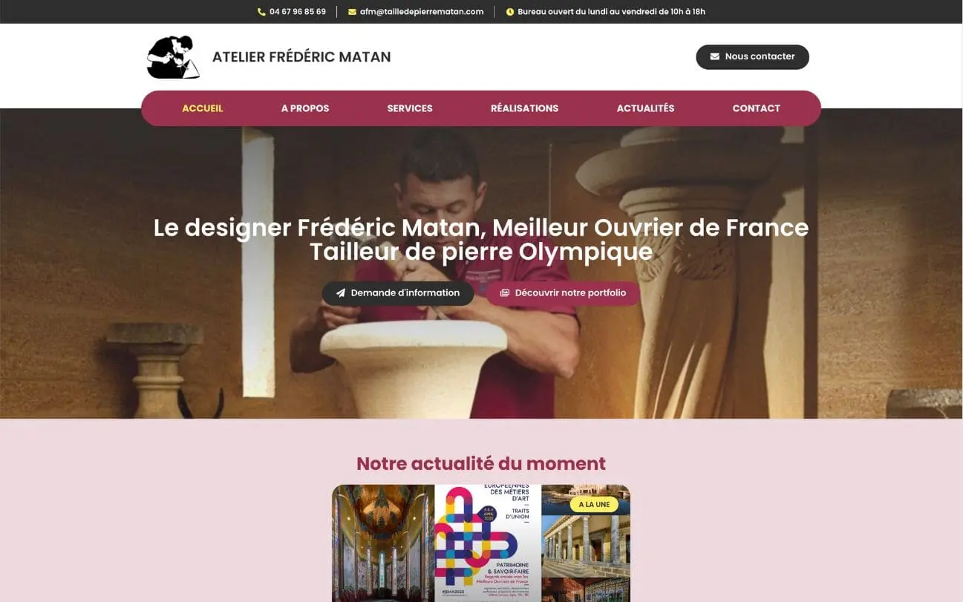
Task: Click Découvrir notre portfolio button
Action: [563, 293]
